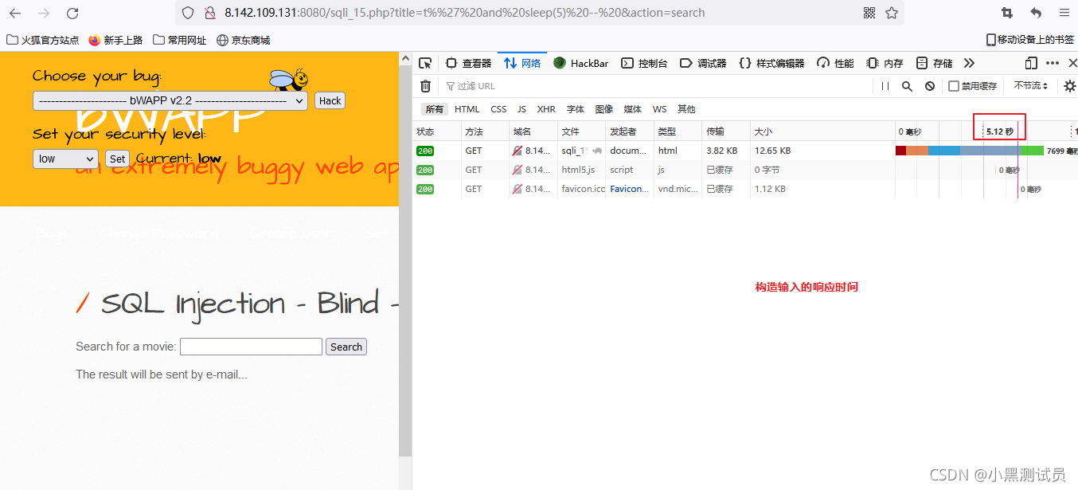Select the sqli_15 request row
1078x490 pixels.
[745, 151]
